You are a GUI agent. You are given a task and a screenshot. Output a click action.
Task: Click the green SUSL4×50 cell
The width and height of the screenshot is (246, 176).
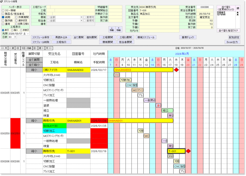[x=55, y=126]
